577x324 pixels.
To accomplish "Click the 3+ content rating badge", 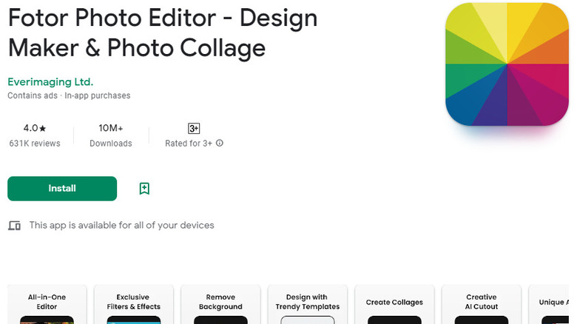I will [x=194, y=128].
